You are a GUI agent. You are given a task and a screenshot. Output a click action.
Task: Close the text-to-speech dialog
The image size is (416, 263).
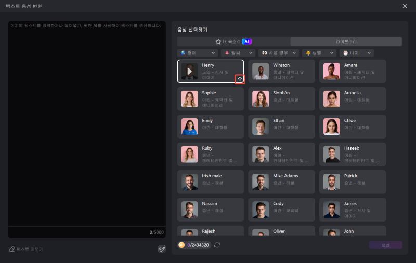(x=405, y=6)
